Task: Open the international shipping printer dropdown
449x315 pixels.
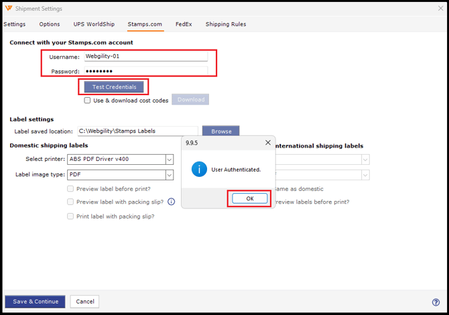Action: click(365, 160)
